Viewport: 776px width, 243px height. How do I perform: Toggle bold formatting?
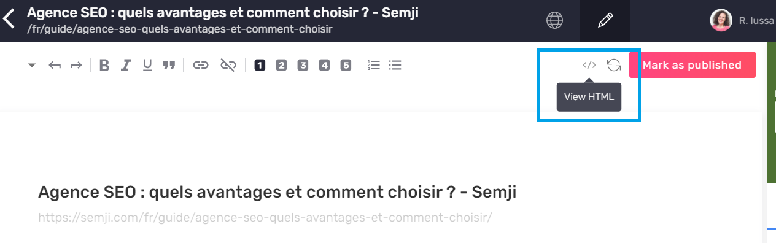tap(104, 65)
